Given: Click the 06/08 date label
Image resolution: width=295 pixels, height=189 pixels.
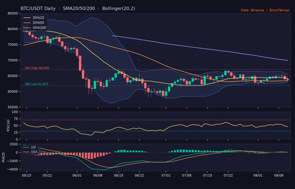Looking at the screenshot, I should (98, 175).
